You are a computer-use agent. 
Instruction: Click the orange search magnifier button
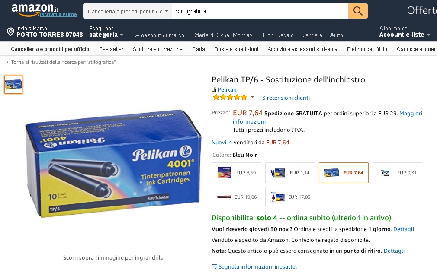(358, 11)
